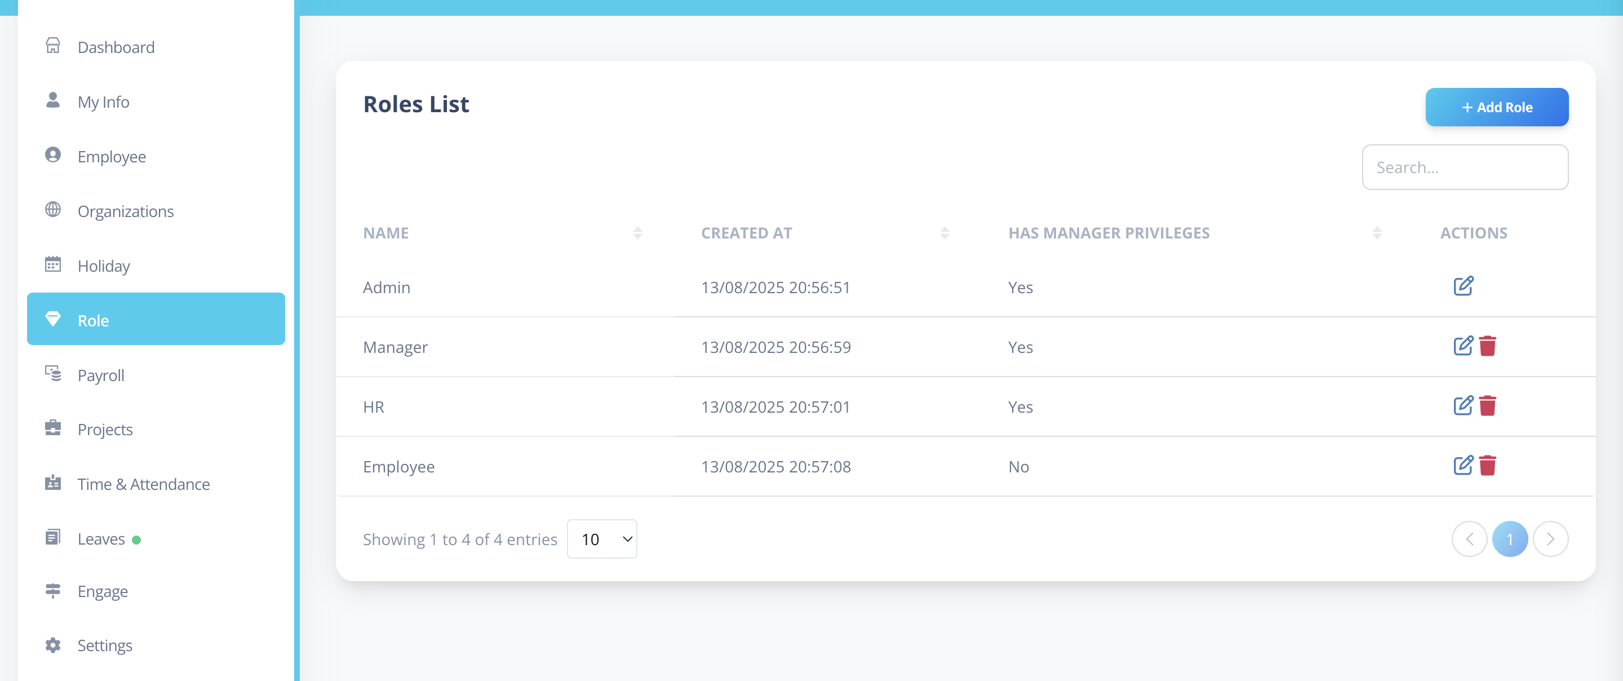Click the Projects briefcase icon
Viewport: 1623px width, 681px height.
click(x=53, y=428)
